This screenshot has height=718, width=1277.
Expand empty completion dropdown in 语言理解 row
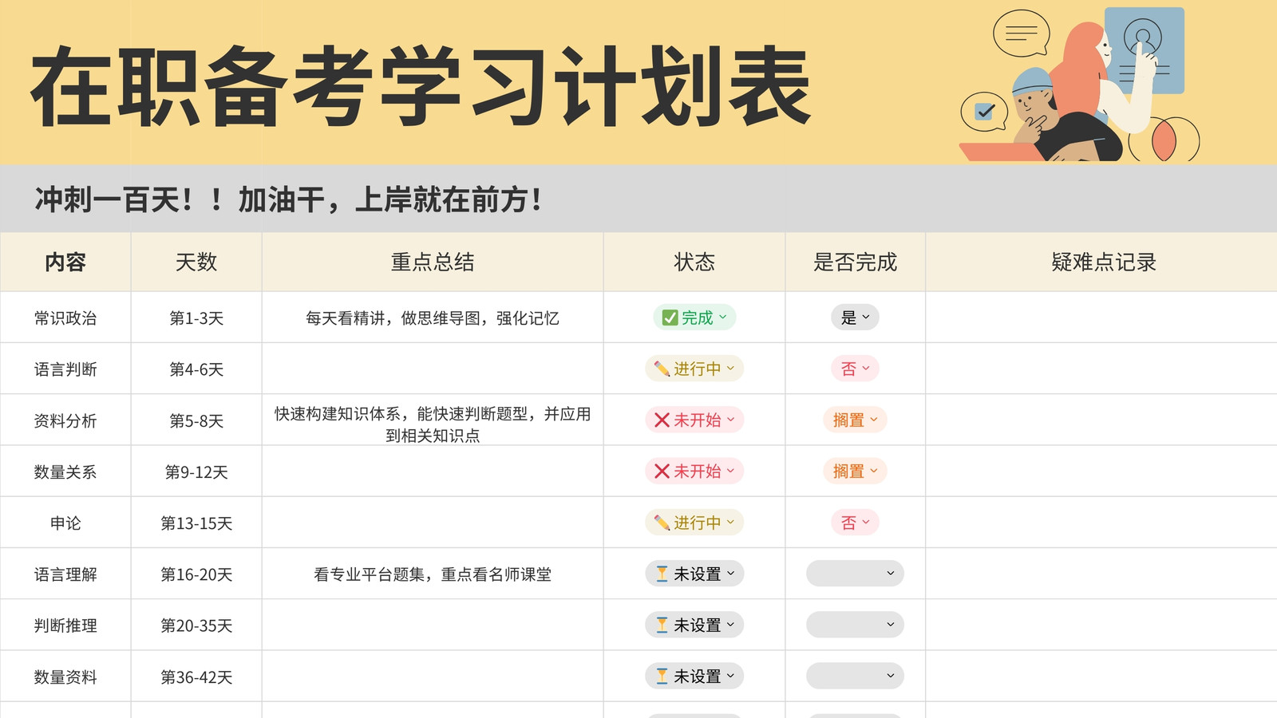click(x=855, y=574)
